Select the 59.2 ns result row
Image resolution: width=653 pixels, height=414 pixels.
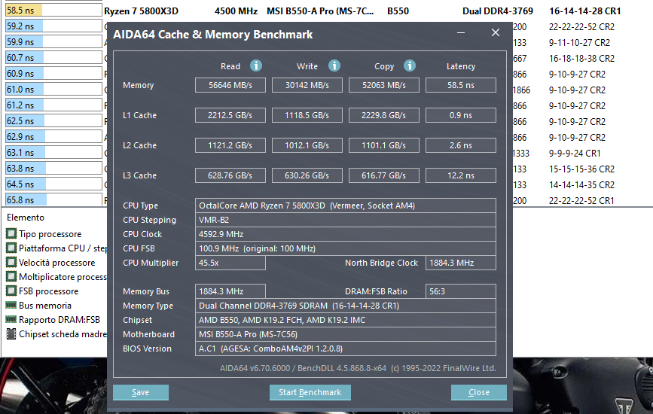53,26
